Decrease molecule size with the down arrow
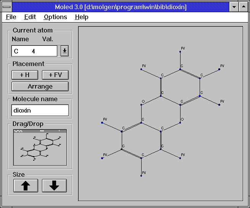 (x=54, y=185)
